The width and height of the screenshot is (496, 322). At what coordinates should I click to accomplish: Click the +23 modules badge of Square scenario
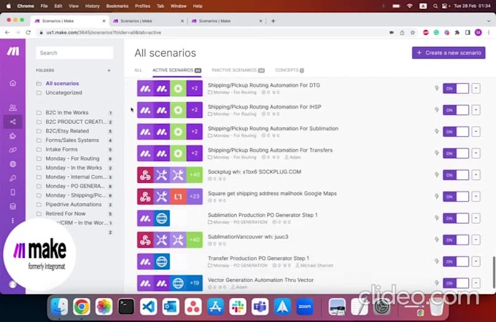(194, 197)
